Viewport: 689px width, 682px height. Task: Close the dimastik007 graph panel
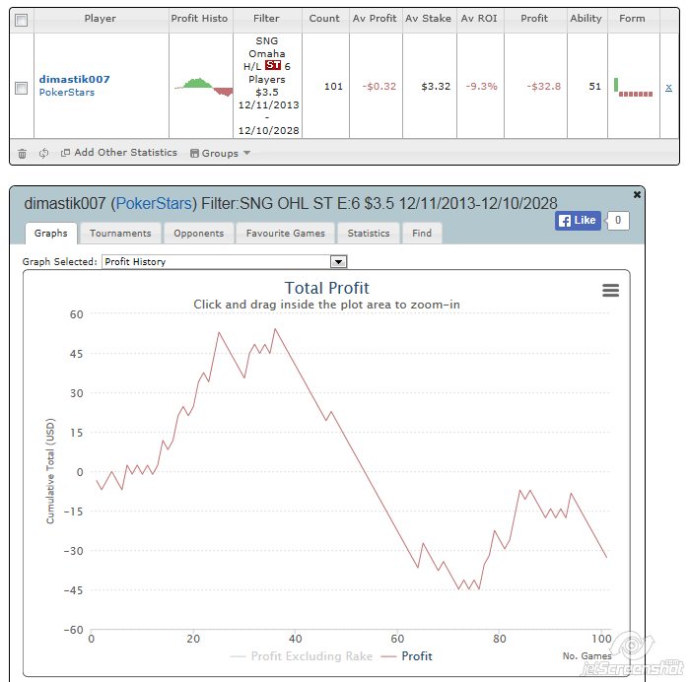[637, 194]
